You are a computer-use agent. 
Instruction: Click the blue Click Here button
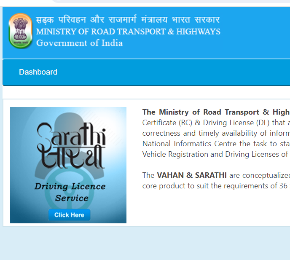(70, 215)
